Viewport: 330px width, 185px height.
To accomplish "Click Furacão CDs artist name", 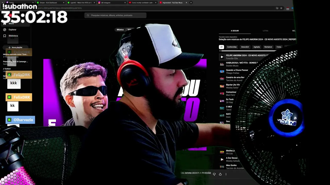I will coord(232,58).
